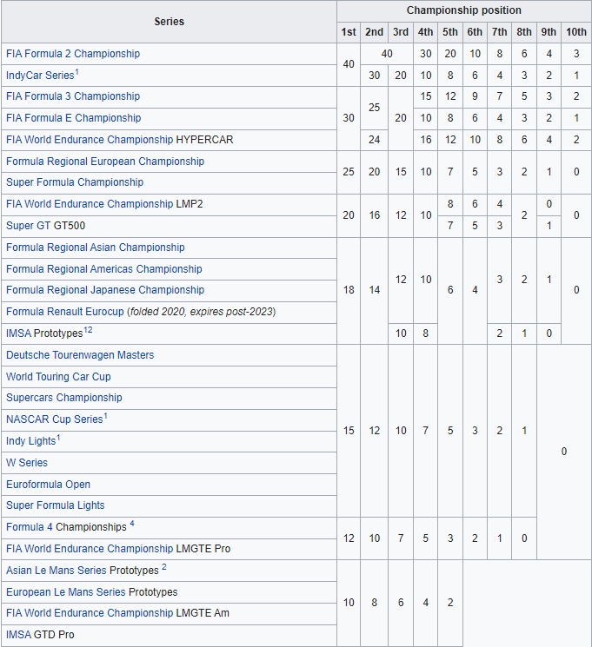Screen dimensions: 592x647
Task: Open FIA World Endurance Championship link in HYPERCAR row
Action: click(90, 140)
